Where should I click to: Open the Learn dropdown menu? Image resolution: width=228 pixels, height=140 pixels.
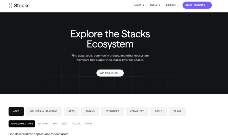click(139, 5)
